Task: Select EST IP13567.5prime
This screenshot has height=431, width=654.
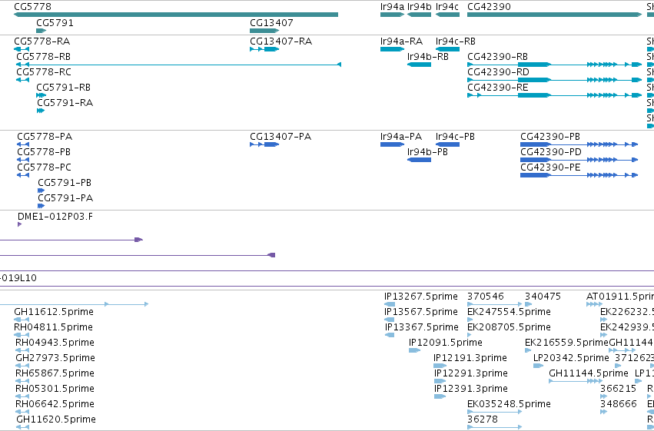Action: coord(390,320)
